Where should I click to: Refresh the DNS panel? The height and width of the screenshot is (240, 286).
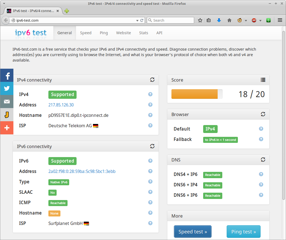(263, 160)
